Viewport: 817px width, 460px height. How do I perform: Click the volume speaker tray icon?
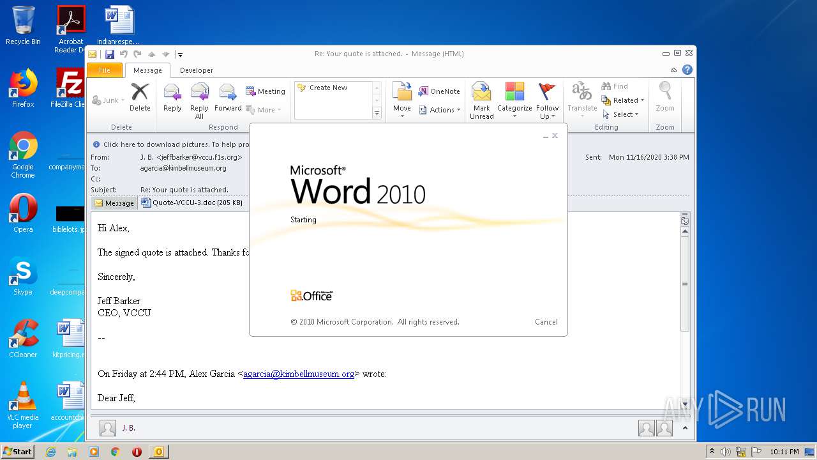pyautogui.click(x=726, y=452)
